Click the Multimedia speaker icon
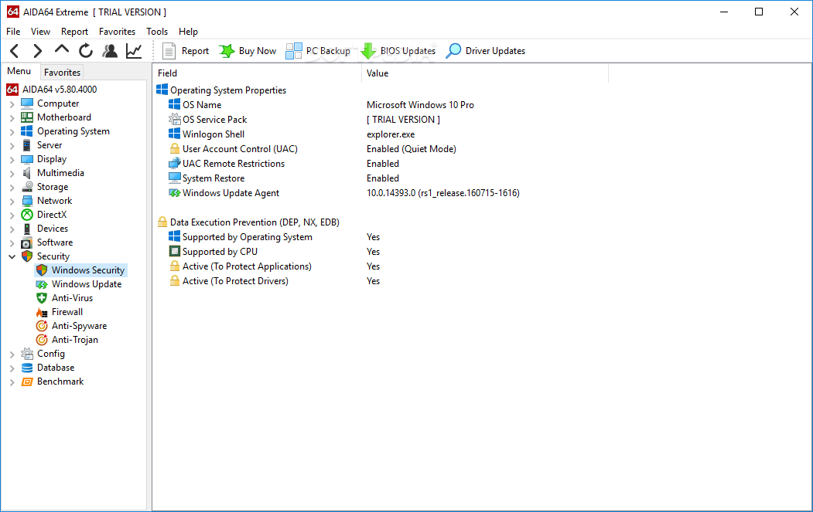Image resolution: width=813 pixels, height=512 pixels. point(27,173)
